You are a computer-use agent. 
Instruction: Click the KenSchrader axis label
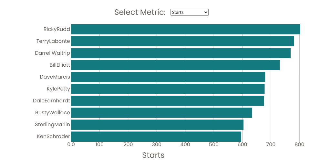[x=53, y=137]
